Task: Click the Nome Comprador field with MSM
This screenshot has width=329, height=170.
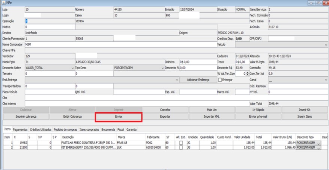Action: click(121, 44)
